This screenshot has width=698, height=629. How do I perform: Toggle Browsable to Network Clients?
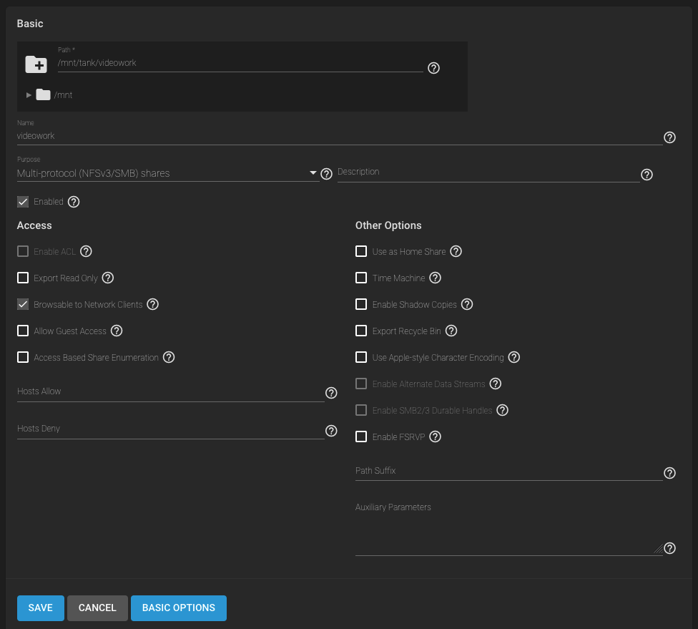(x=23, y=304)
